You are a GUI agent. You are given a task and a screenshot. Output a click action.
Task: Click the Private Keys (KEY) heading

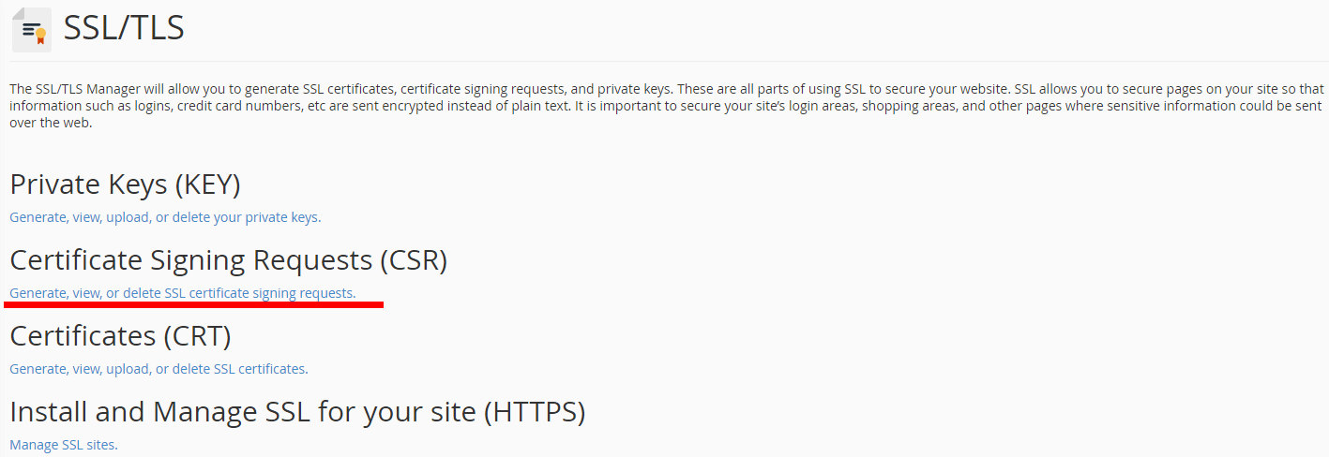click(125, 184)
